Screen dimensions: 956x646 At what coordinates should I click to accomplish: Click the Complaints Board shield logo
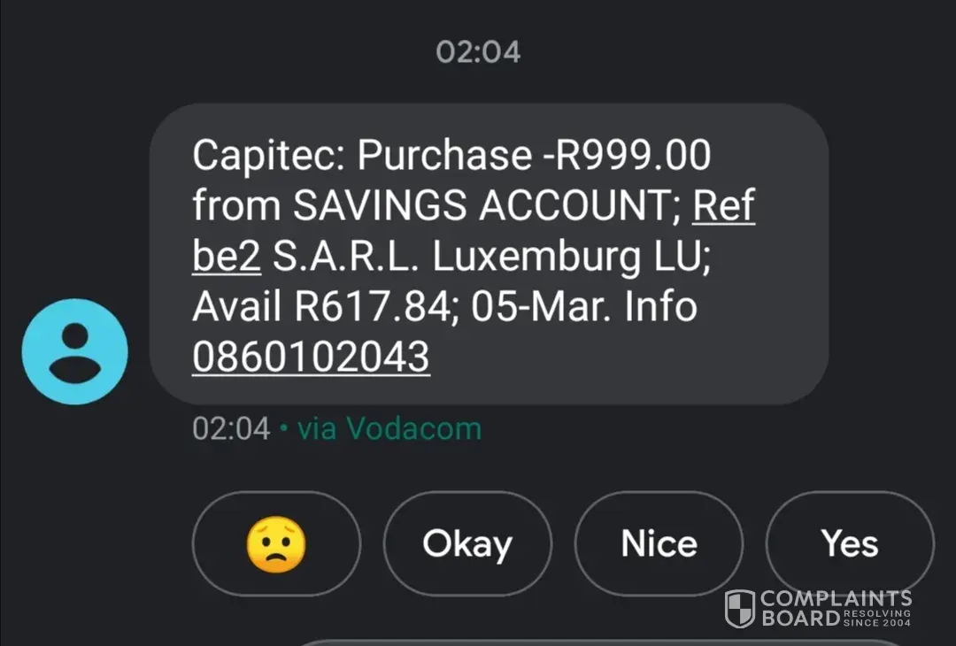(x=739, y=609)
